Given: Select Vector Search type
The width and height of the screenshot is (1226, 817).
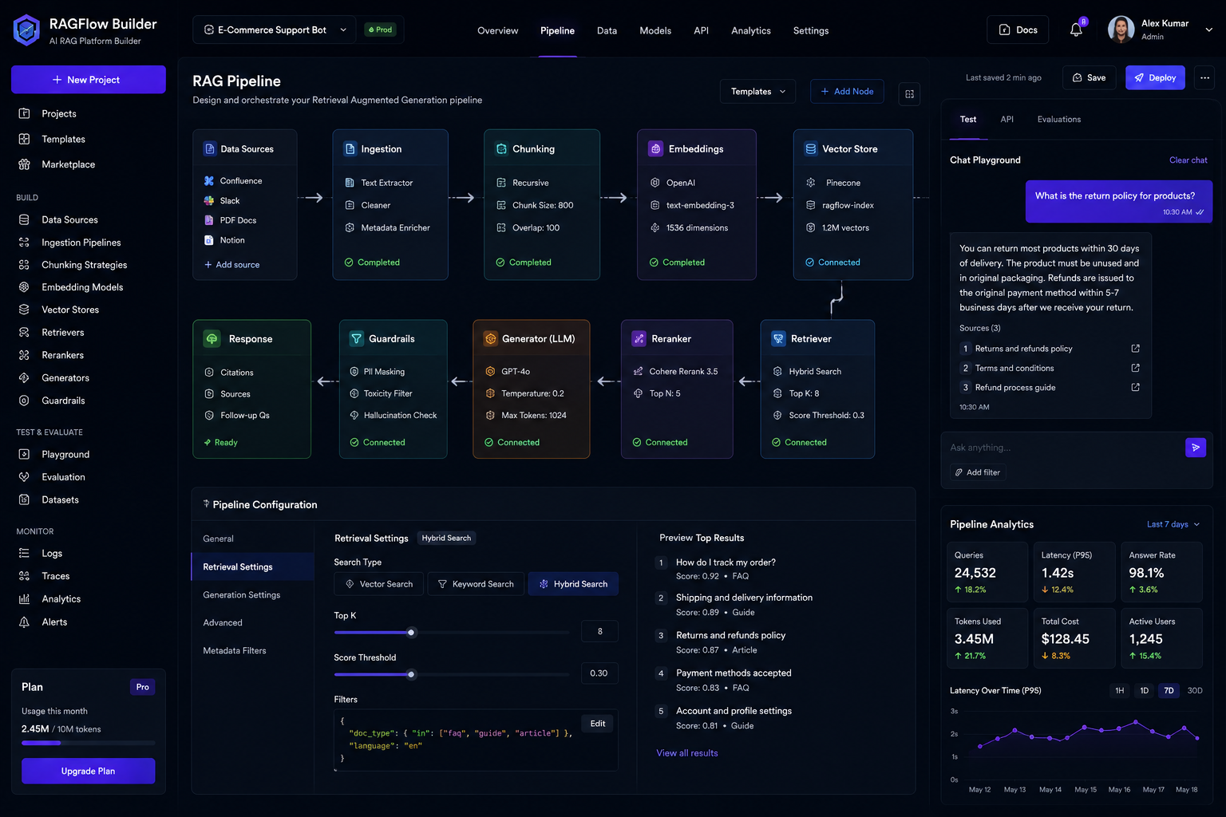Looking at the screenshot, I should (x=379, y=584).
